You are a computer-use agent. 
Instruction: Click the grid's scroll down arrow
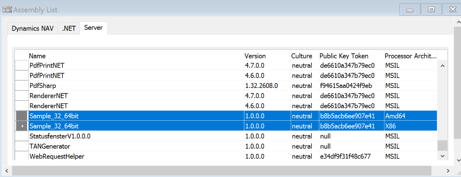click(x=443, y=156)
